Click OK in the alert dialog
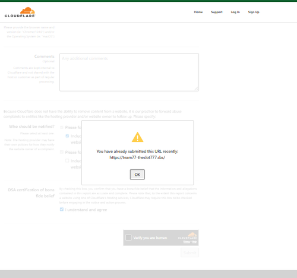The height and width of the screenshot is (278, 297). pyautogui.click(x=137, y=175)
